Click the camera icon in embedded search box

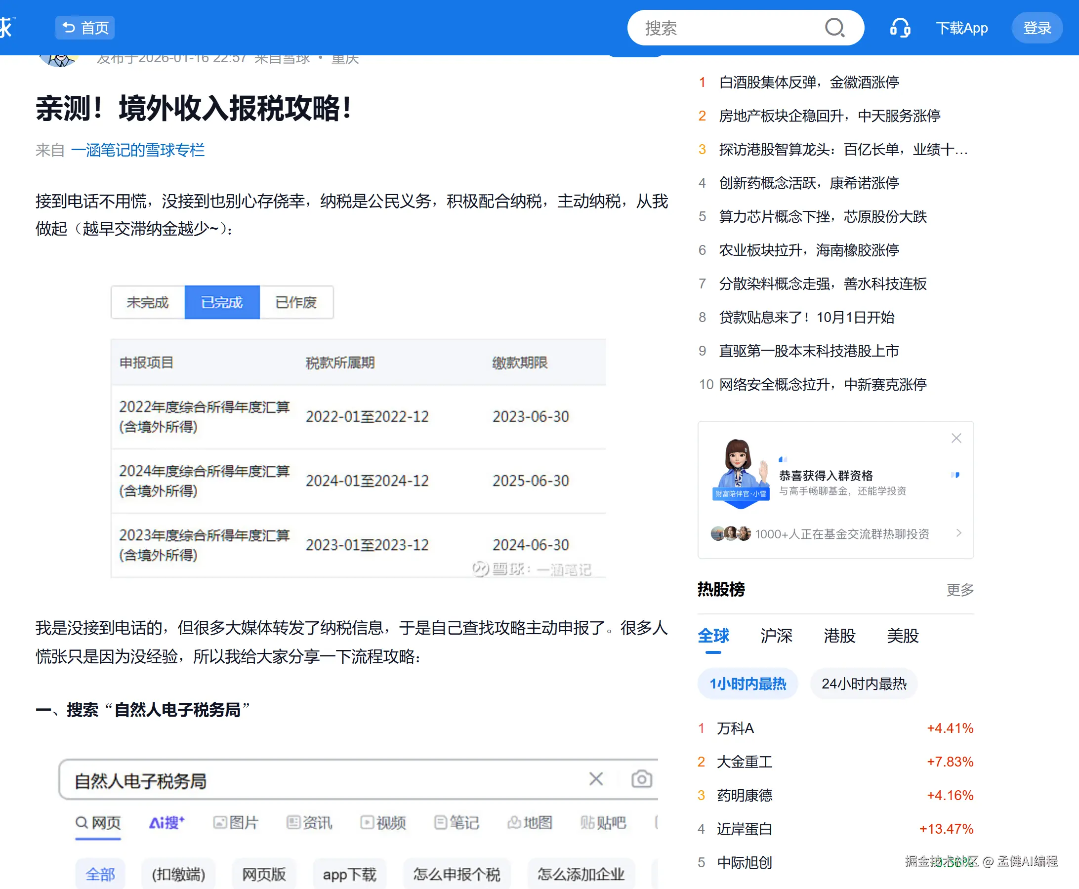pyautogui.click(x=641, y=779)
